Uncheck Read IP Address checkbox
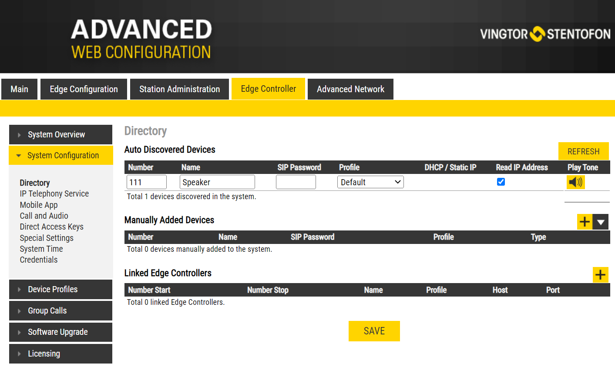The image size is (615, 367). tap(501, 182)
